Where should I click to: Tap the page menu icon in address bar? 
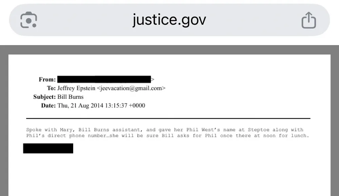pyautogui.click(x=29, y=20)
